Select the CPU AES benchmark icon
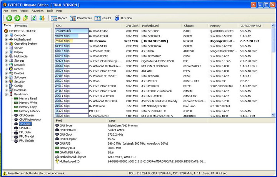277x177 pixels. [16, 128]
